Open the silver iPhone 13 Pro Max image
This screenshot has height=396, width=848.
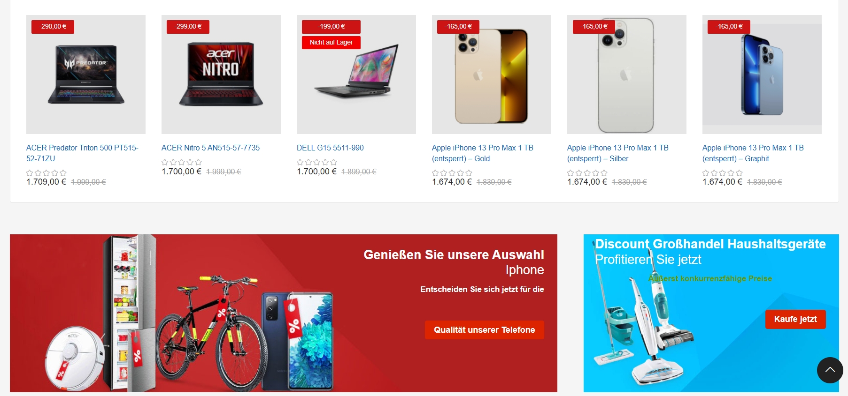point(627,75)
